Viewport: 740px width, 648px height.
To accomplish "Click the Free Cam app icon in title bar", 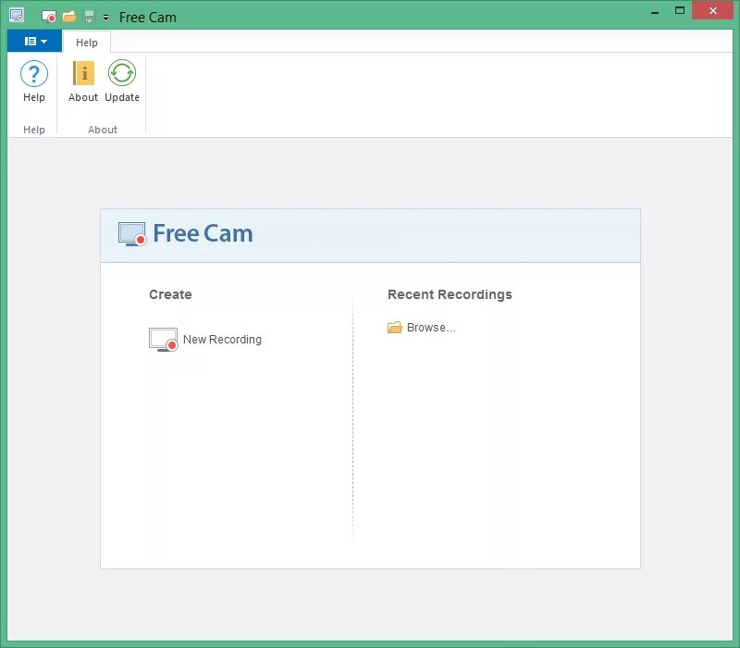I will pos(17,16).
